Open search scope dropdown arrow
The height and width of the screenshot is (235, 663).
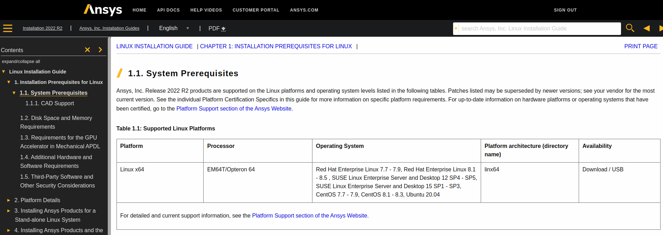pyautogui.click(x=456, y=29)
